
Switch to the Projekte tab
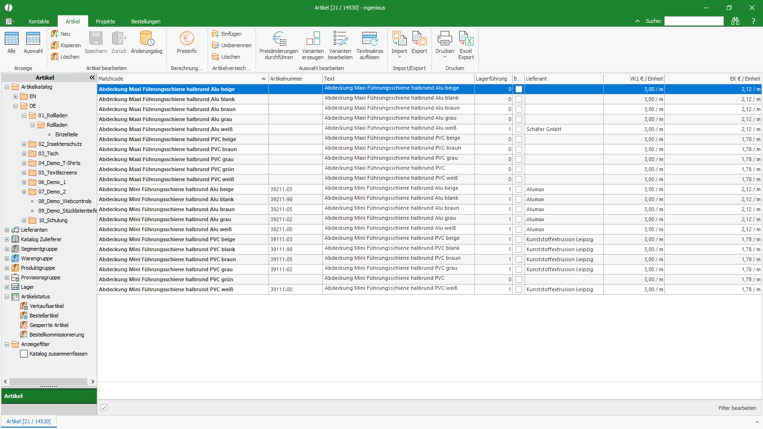(105, 21)
